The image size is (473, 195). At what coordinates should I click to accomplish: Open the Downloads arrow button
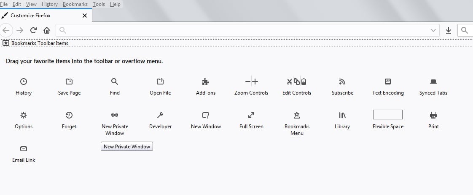coord(449,30)
